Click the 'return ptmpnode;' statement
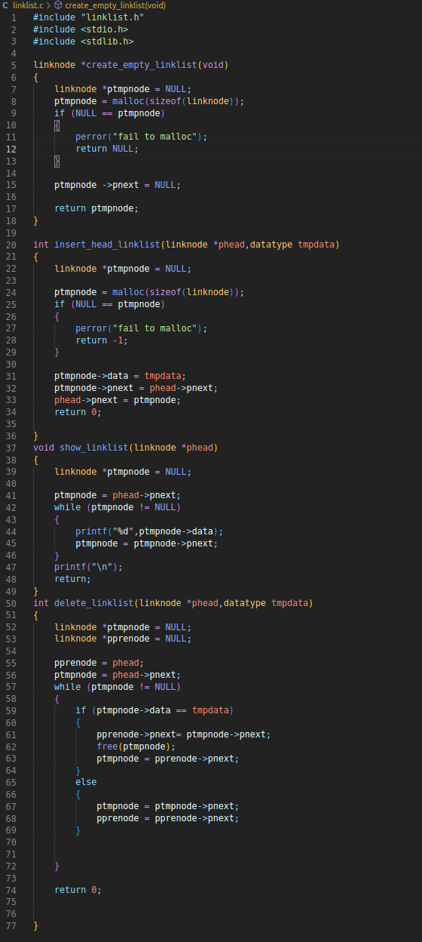 [x=96, y=209]
